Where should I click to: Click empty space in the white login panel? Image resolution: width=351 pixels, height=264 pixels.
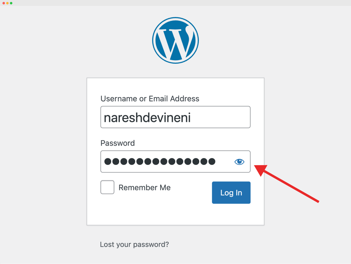[175, 213]
